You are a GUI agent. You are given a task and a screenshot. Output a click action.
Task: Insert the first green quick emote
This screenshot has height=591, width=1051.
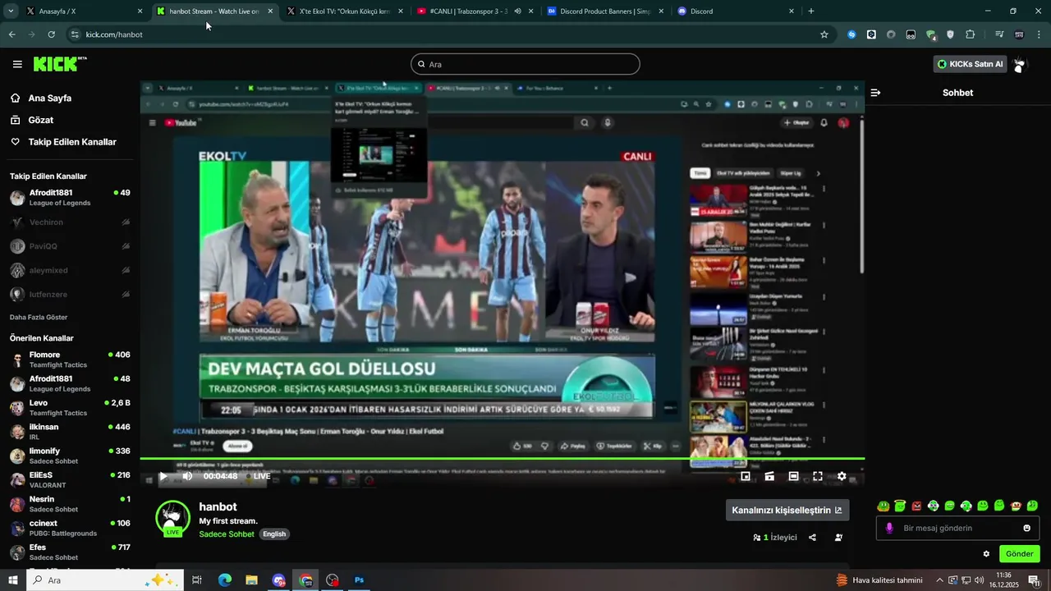pos(883,506)
